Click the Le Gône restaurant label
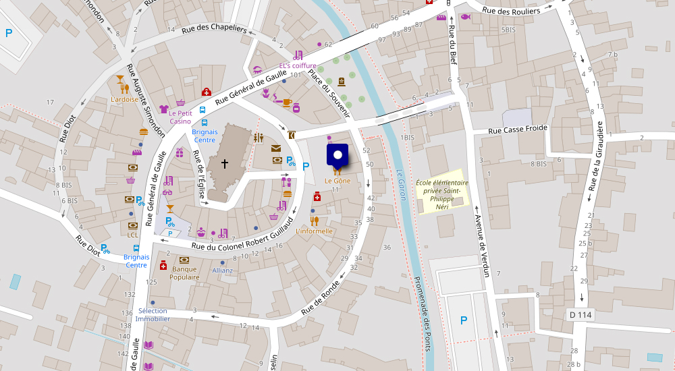Viewport: 675px width, 371px height. click(x=337, y=181)
